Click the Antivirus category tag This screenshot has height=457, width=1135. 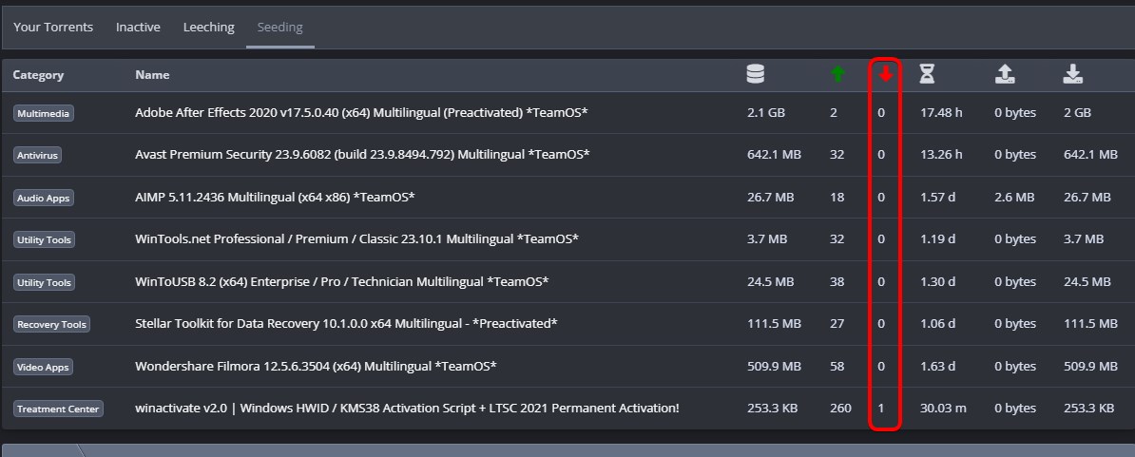(37, 156)
